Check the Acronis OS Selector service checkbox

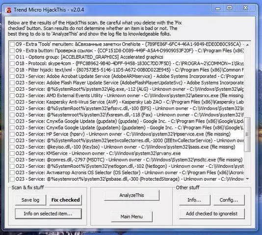coord(12,173)
